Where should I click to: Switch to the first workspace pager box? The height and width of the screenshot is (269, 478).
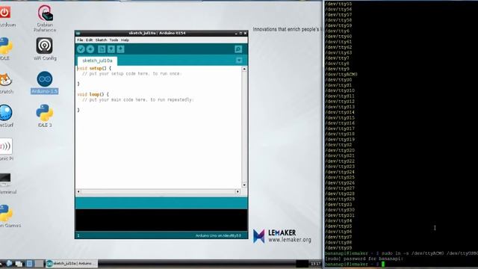29,264
